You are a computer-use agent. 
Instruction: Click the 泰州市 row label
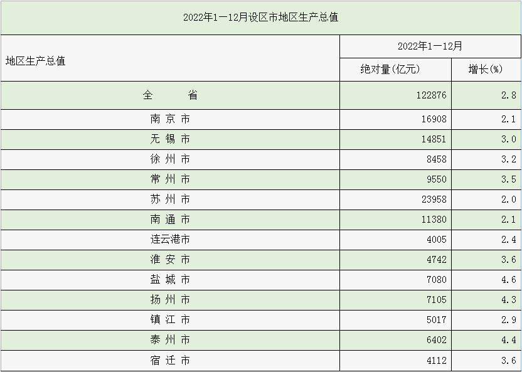(x=170, y=340)
